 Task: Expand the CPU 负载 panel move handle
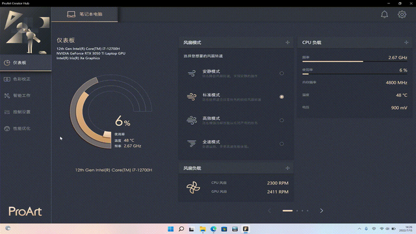(406, 42)
